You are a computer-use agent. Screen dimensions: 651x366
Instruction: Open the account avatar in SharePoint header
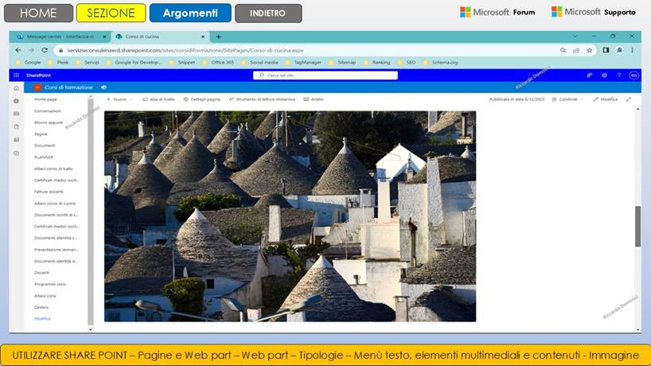(x=633, y=75)
